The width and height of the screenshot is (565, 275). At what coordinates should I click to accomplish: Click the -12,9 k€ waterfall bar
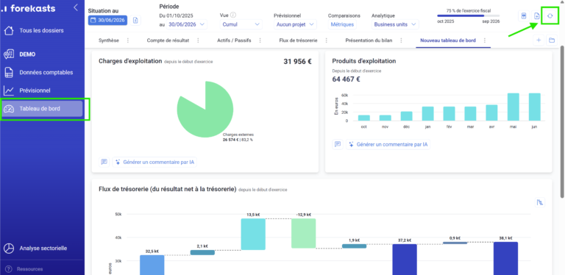(303, 233)
